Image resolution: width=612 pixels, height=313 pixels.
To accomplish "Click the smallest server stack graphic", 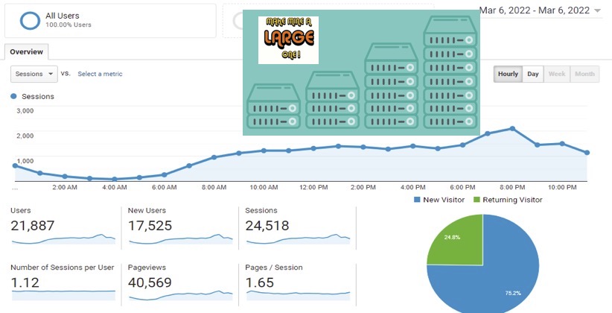I will pyautogui.click(x=273, y=106).
